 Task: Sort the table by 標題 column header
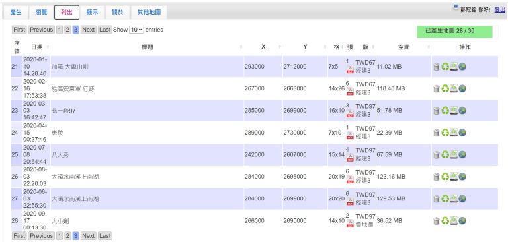tap(147, 47)
